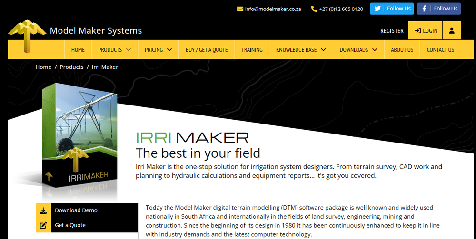This screenshot has height=239, width=476.
Task: Click Irri Maker in the breadcrumb
Action: [105, 67]
